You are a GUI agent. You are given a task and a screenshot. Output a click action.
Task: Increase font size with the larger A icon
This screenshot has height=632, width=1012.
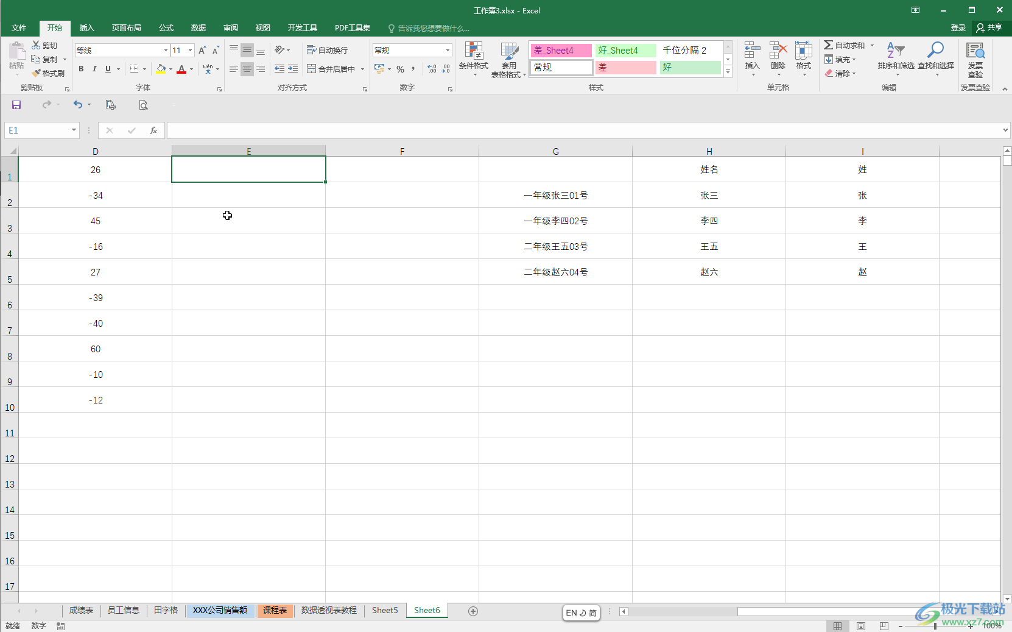pos(202,50)
